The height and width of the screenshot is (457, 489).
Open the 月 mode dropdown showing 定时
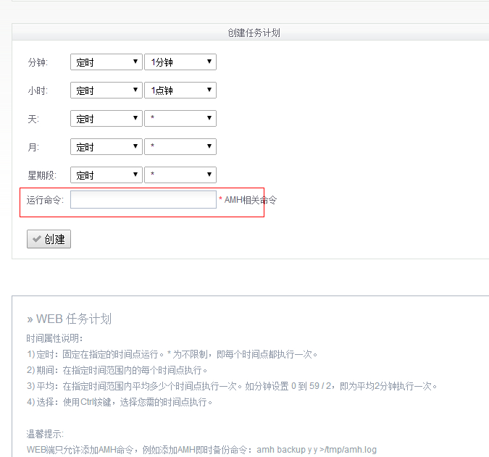click(x=106, y=147)
